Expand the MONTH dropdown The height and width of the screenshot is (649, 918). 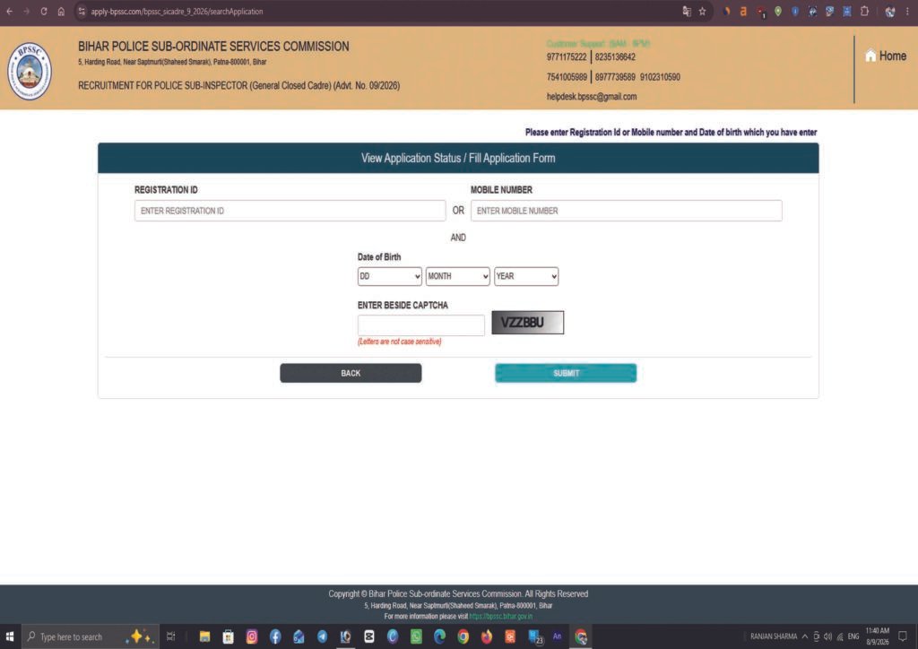point(457,276)
